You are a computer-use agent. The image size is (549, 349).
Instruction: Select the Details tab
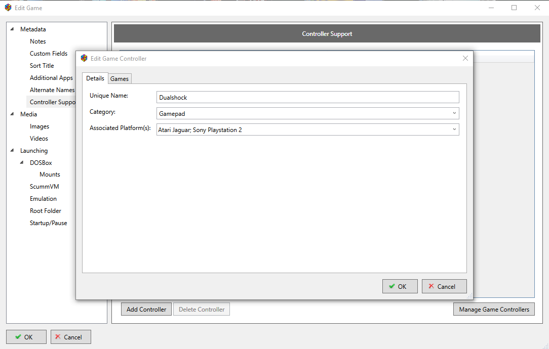pyautogui.click(x=95, y=78)
